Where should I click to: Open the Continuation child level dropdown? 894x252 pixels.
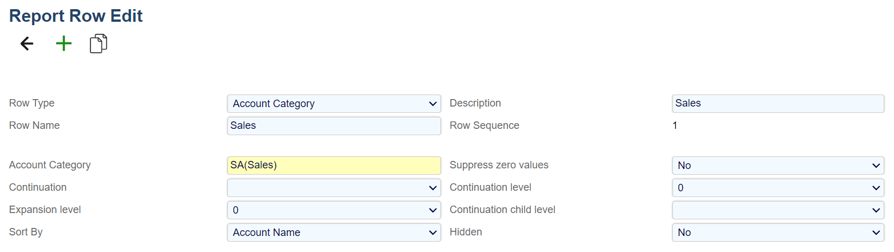click(x=778, y=210)
